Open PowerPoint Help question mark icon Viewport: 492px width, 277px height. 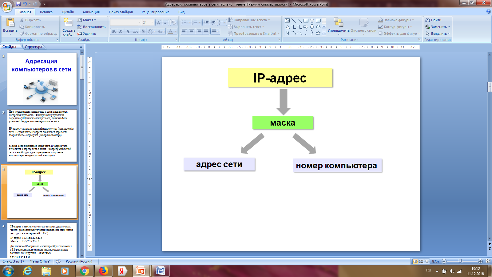489,12
